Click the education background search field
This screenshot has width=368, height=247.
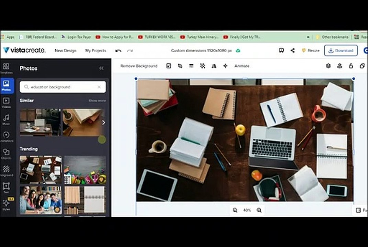63,87
